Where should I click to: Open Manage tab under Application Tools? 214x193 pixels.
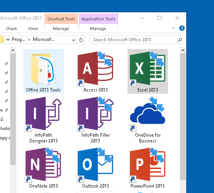(x=98, y=29)
